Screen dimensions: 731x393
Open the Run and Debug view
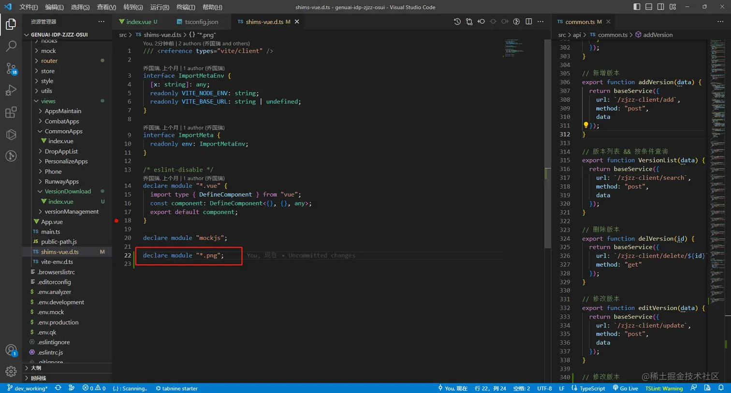tap(11, 90)
